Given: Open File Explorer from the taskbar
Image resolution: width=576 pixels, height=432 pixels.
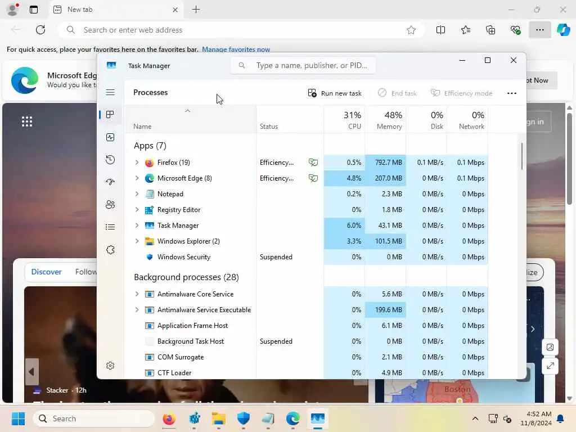Looking at the screenshot, I should [219, 418].
